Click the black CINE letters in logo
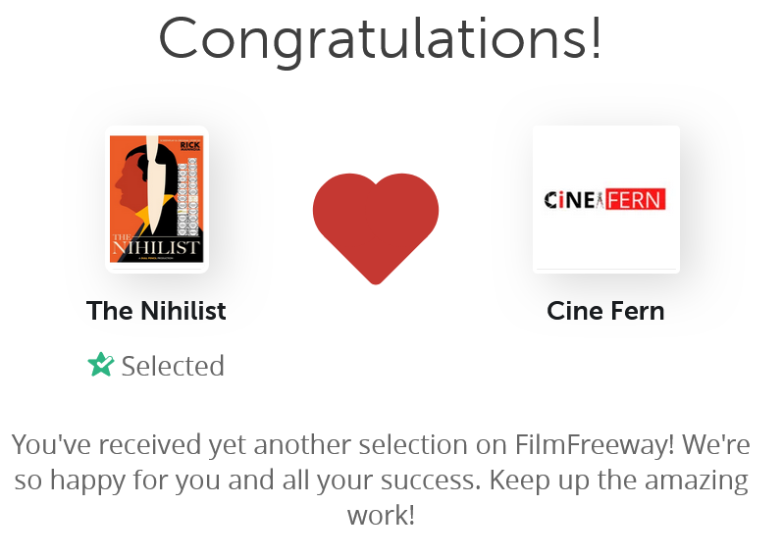The height and width of the screenshot is (556, 783). pyautogui.click(x=567, y=200)
